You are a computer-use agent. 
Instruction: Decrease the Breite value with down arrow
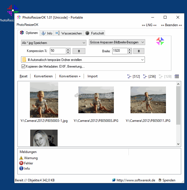click(129, 52)
